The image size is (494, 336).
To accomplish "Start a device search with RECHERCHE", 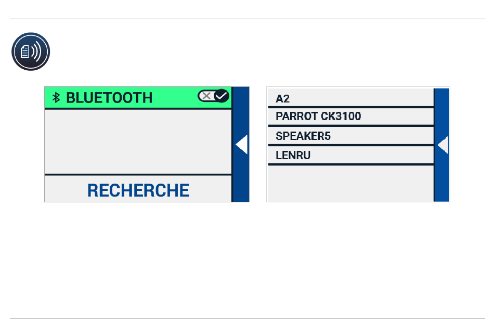I will 138,190.
